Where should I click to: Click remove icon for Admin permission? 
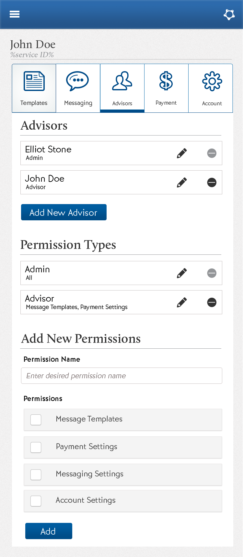(x=212, y=273)
